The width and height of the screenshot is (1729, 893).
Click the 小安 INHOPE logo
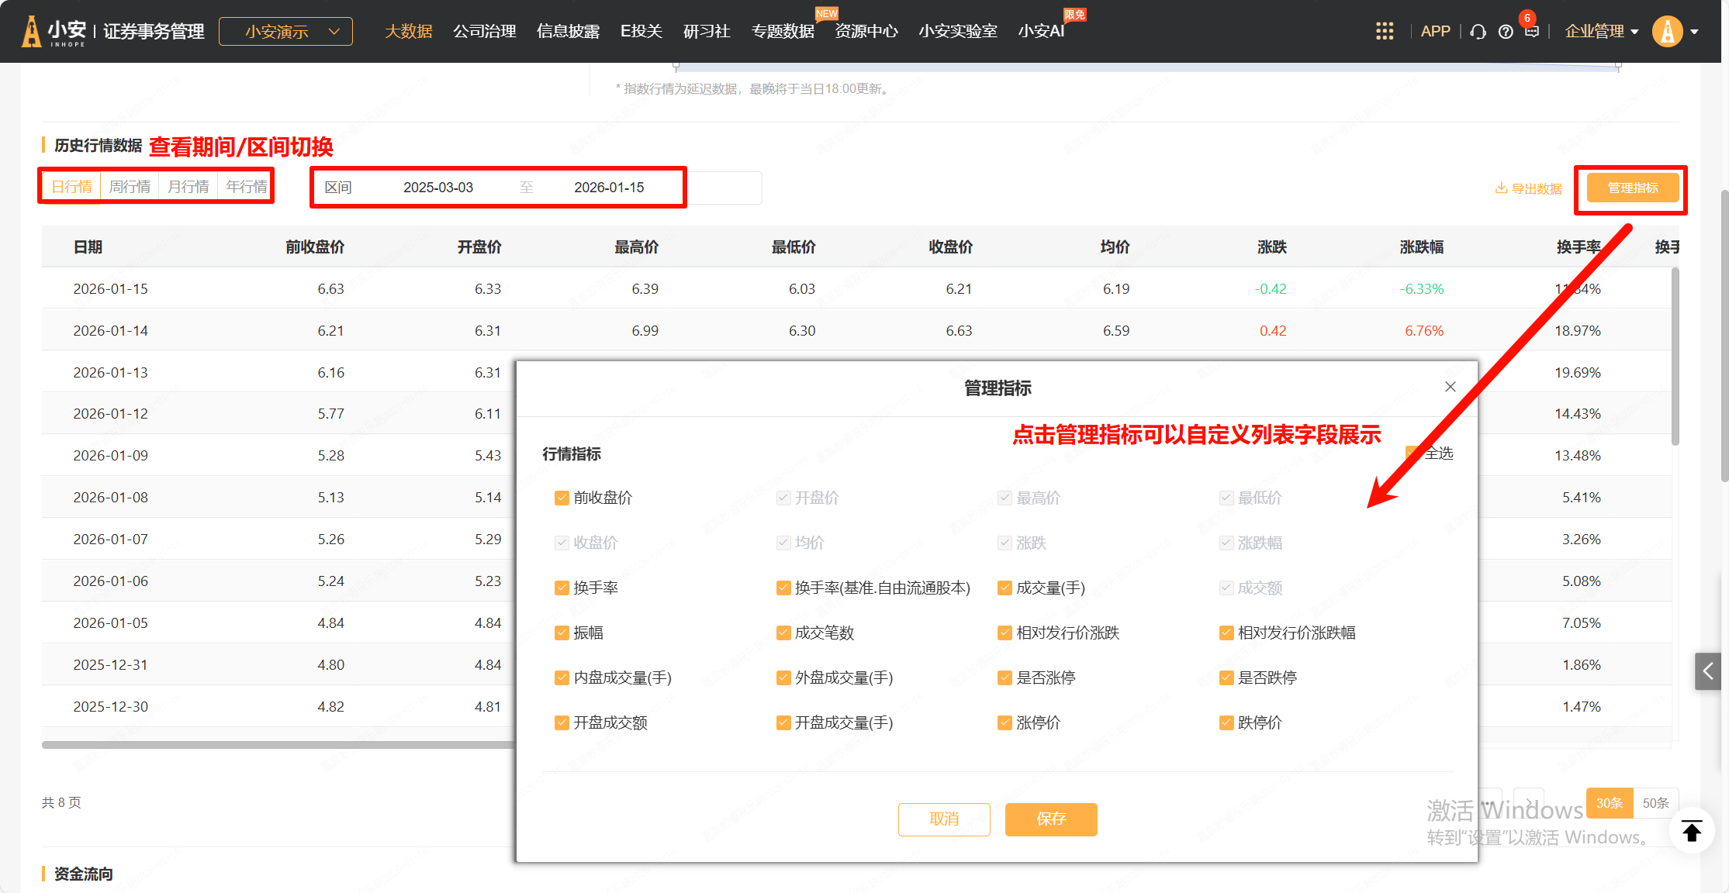click(53, 32)
